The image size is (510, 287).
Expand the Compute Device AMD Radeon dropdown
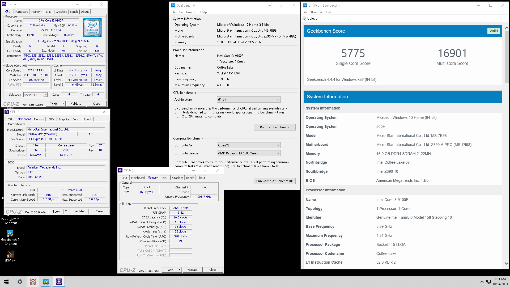[278, 153]
